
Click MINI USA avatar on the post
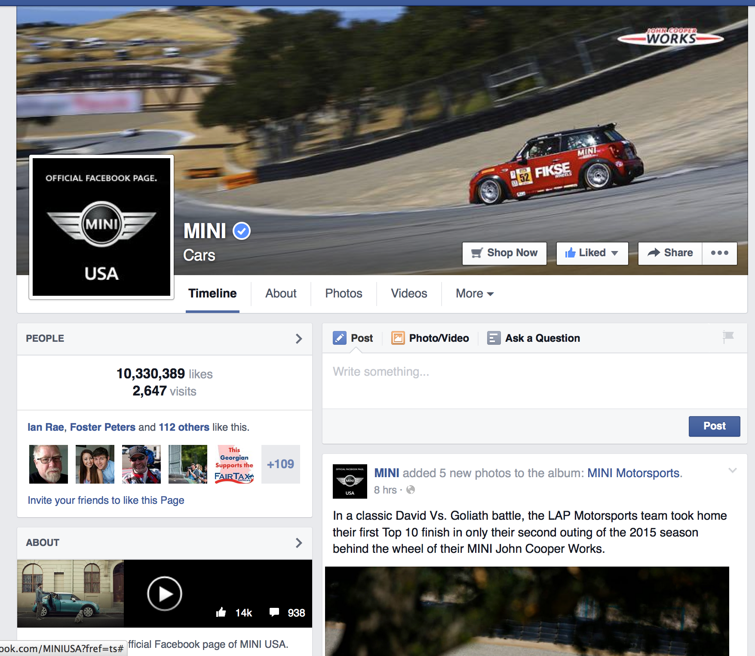[x=350, y=481]
